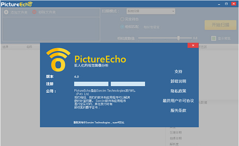
Task: Maximize the PictureEcho main window
Action: coord(226,4)
